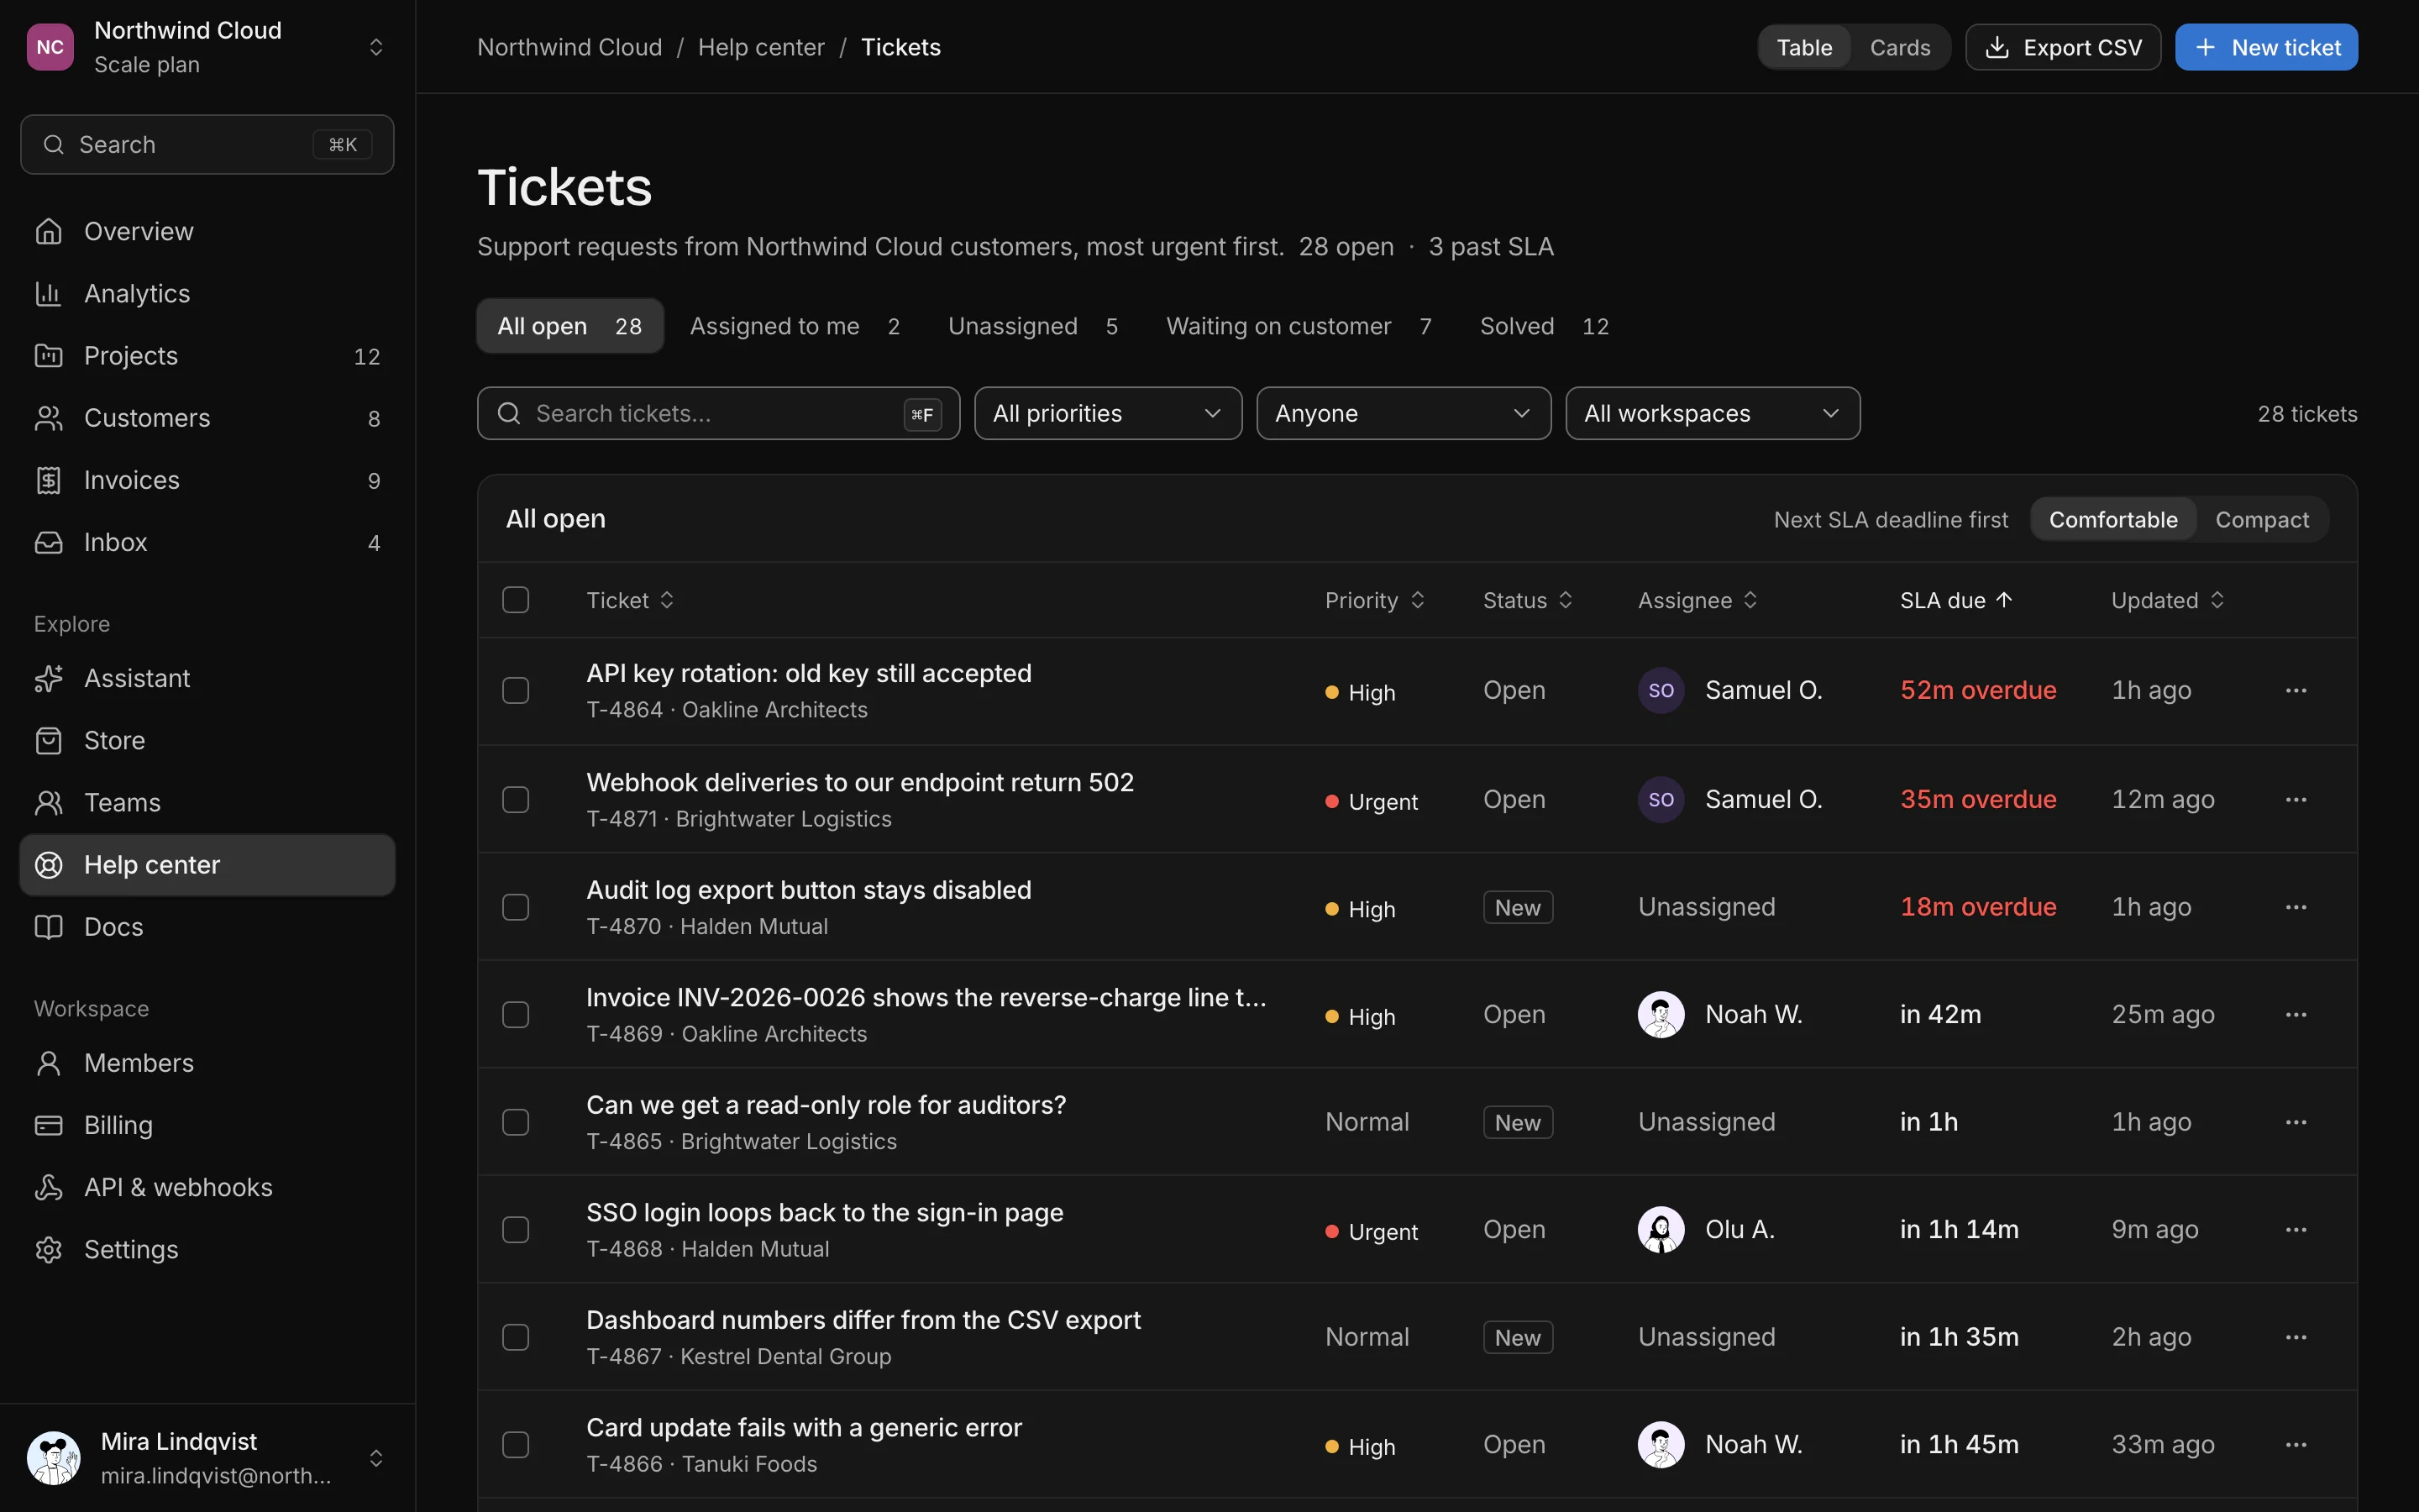Open the Inbox tray icon

coord(48,542)
